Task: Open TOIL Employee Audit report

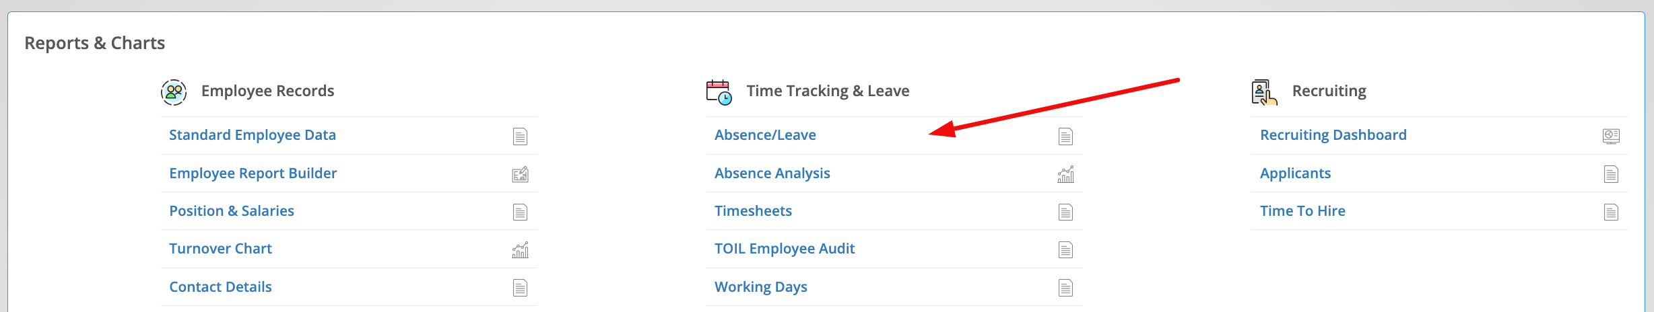Action: click(x=785, y=249)
